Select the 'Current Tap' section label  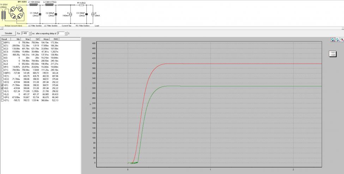[67, 26]
